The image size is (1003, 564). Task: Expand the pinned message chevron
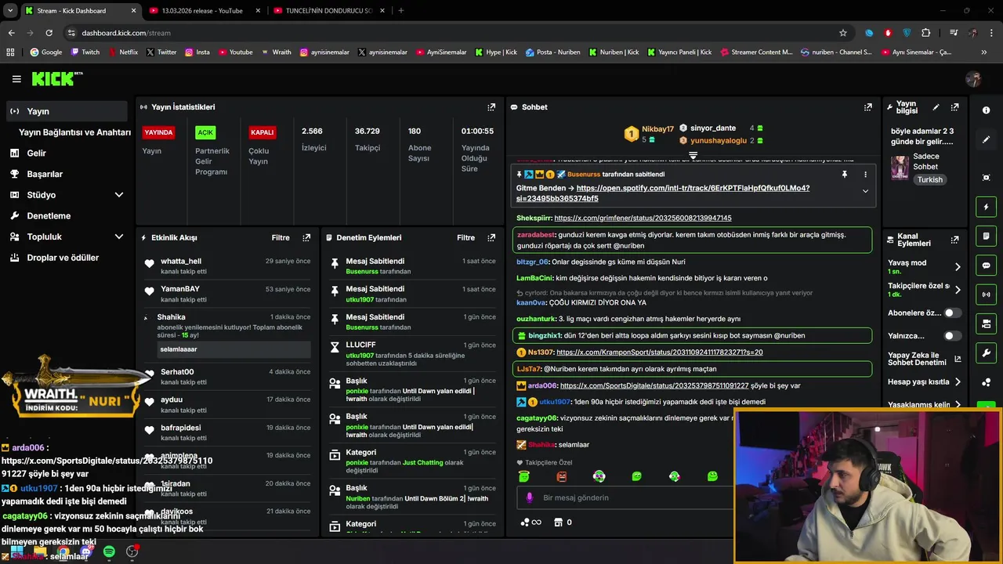[865, 191]
